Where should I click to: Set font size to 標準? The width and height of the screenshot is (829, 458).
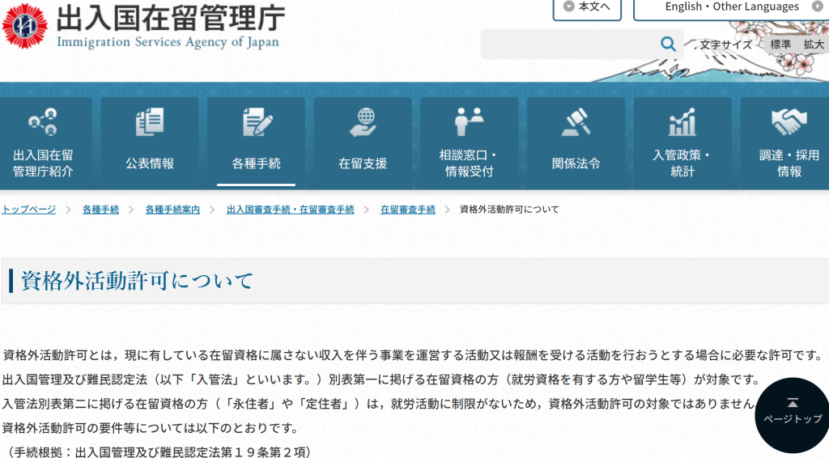click(x=780, y=45)
